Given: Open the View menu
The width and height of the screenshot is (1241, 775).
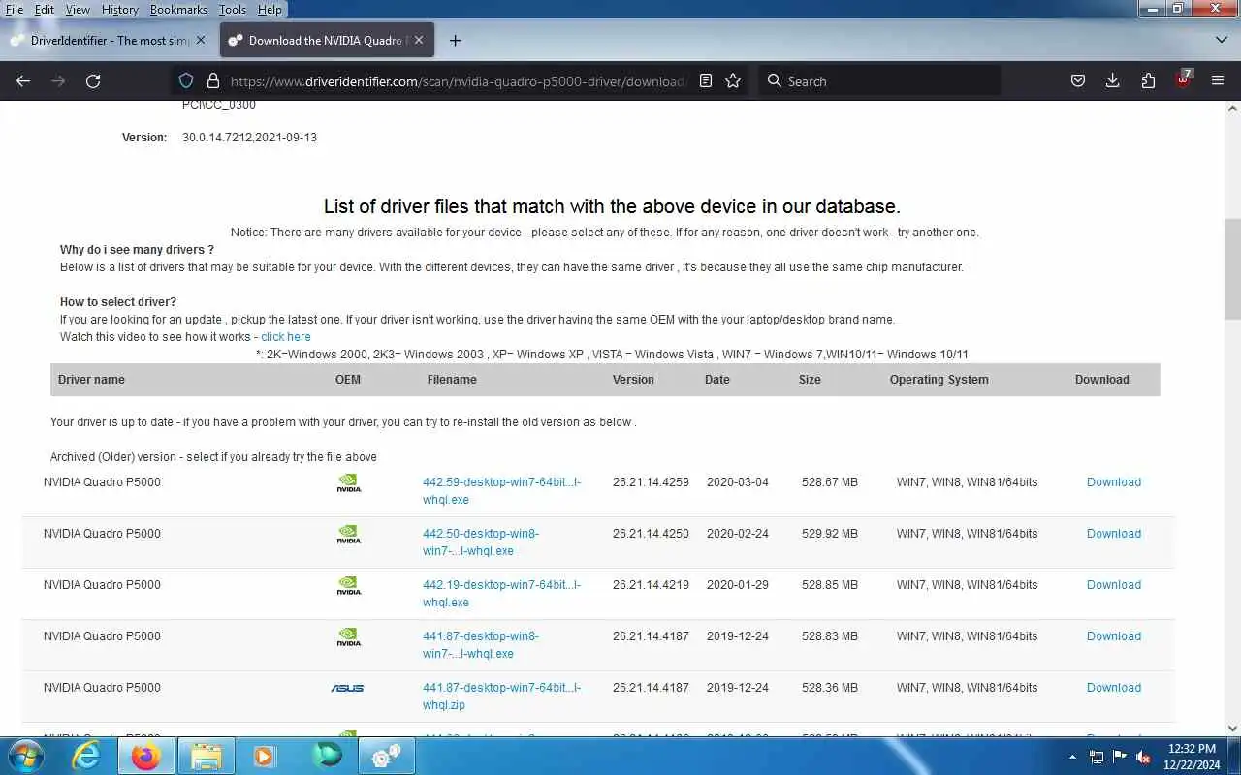Looking at the screenshot, I should pos(78,10).
